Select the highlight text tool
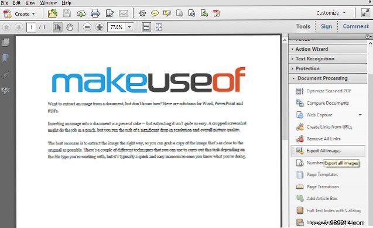The height and width of the screenshot is (228, 373). (167, 13)
